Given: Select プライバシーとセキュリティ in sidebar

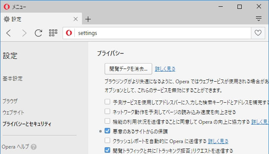Looking at the screenshot, I should tap(27, 124).
